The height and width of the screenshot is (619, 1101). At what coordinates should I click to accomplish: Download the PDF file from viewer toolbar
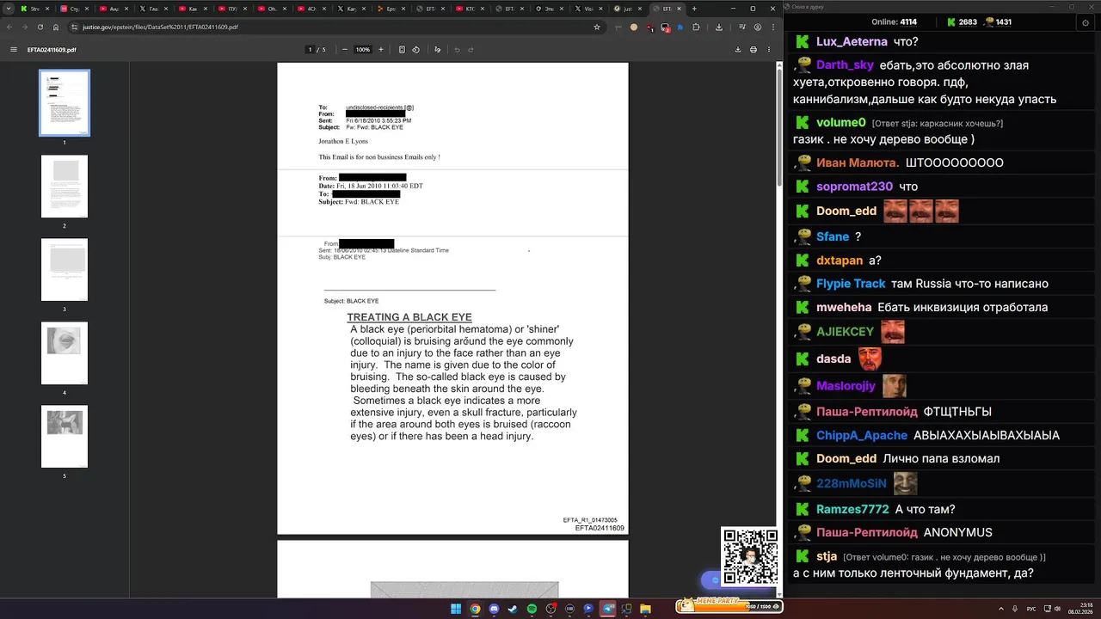point(738,50)
